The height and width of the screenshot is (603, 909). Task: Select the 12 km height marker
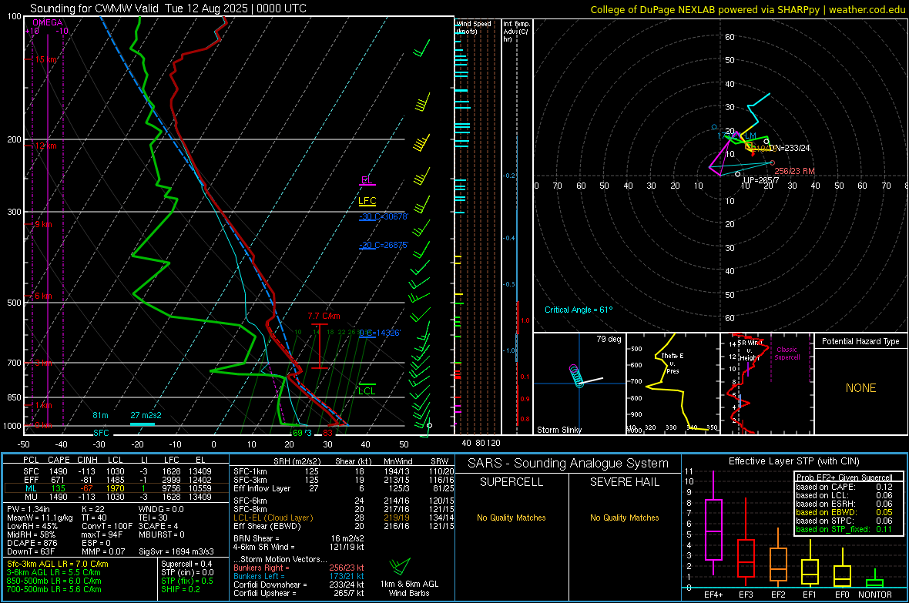coord(45,146)
